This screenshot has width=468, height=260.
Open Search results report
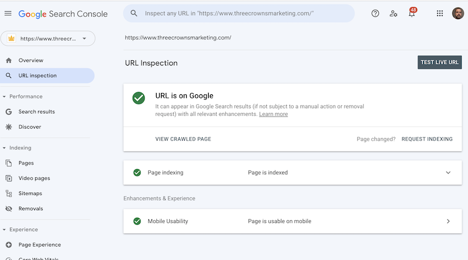[36, 112]
